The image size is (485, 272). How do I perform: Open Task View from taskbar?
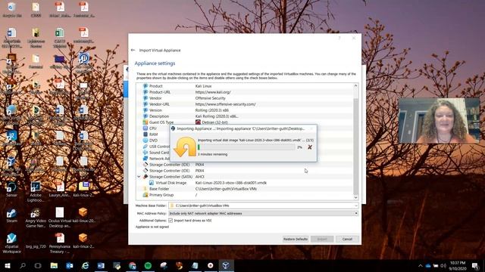click(38, 265)
